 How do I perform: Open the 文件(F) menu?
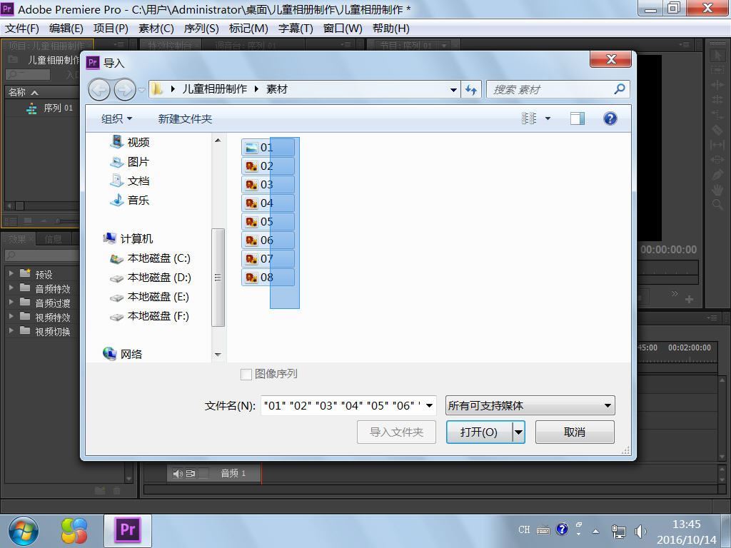pyautogui.click(x=22, y=29)
